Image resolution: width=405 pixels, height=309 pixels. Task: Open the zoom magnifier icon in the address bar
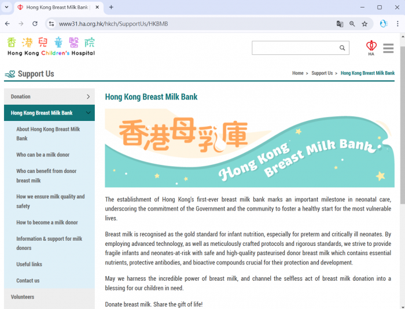(352, 24)
